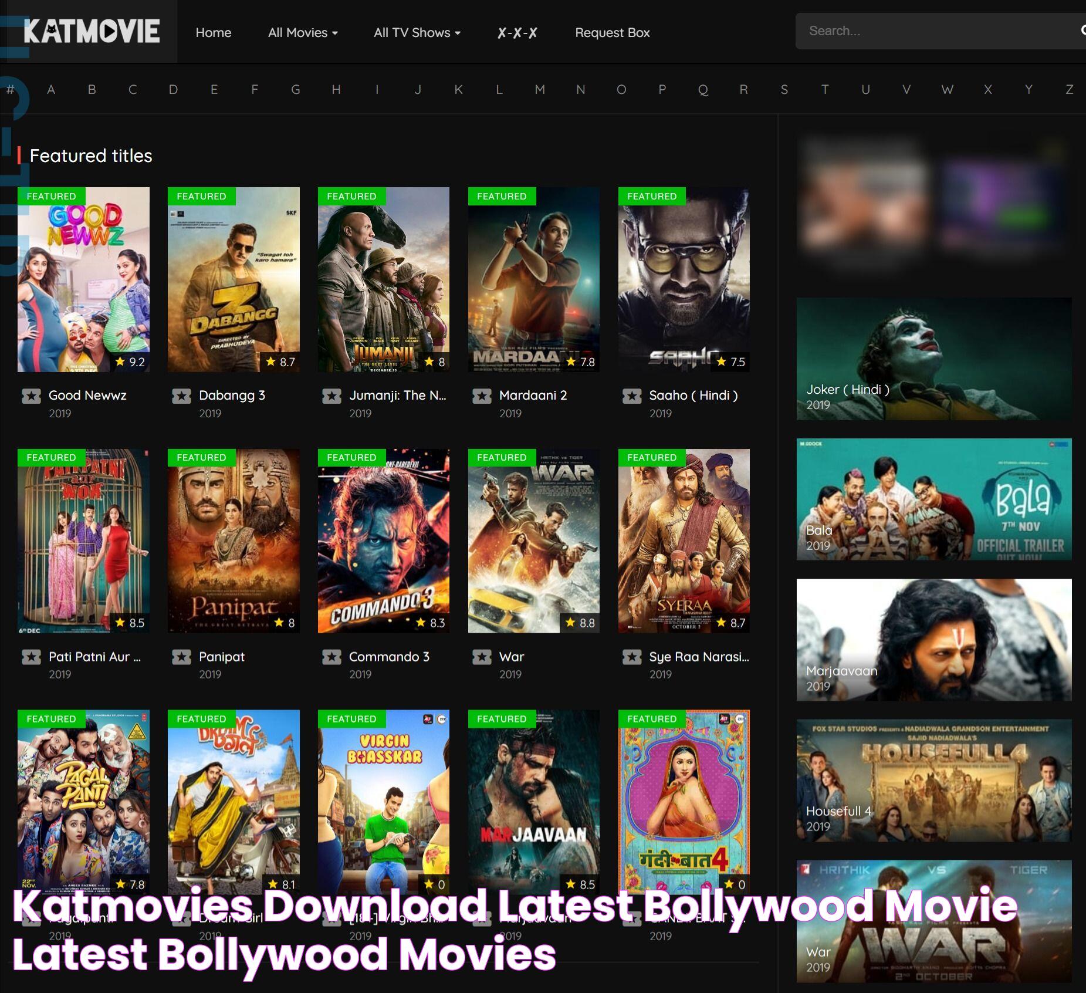
Task: Click the star icon beside Jumanji title
Action: coord(331,396)
